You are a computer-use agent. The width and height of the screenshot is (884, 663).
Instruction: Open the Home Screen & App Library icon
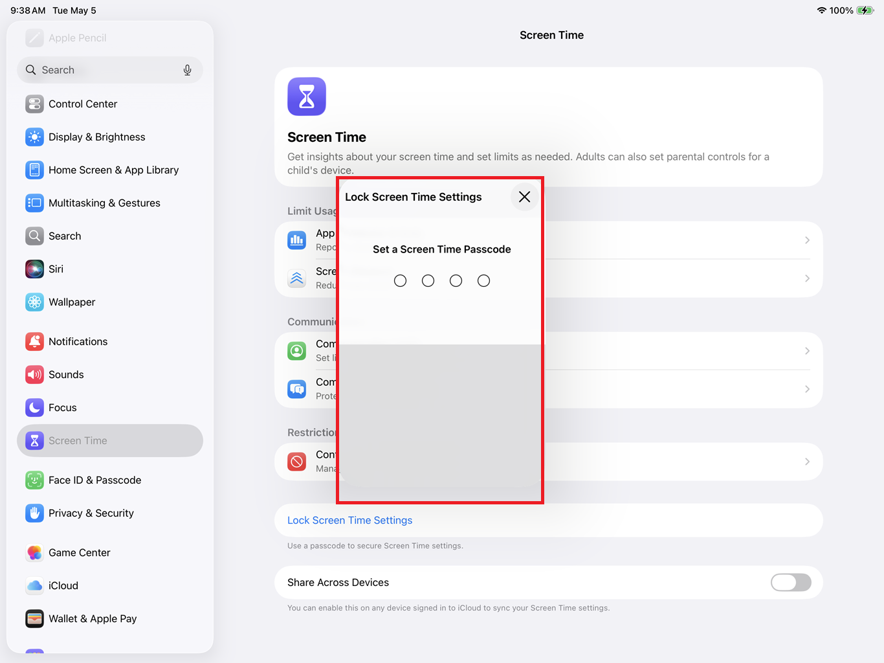click(34, 170)
